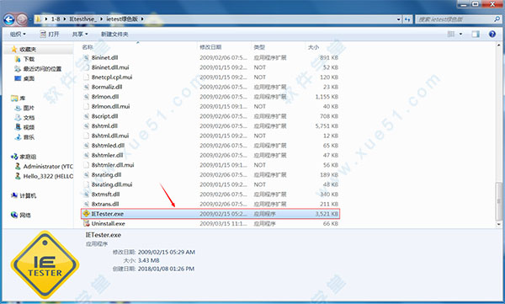This screenshot has height=304, width=505.
Task: Click the refresh button beside address bar
Action: tap(407, 19)
